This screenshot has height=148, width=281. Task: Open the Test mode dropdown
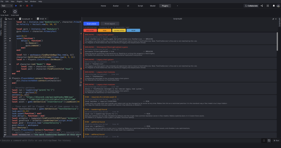pos(7,6)
